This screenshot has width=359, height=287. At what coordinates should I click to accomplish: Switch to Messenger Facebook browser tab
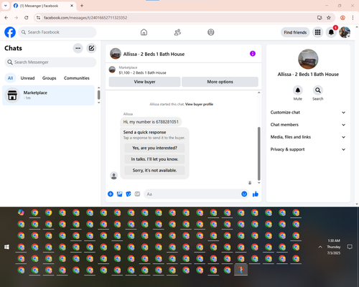[43, 6]
